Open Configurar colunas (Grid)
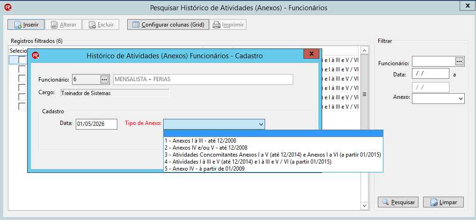Screen dimensions: 476x220 click(168, 25)
